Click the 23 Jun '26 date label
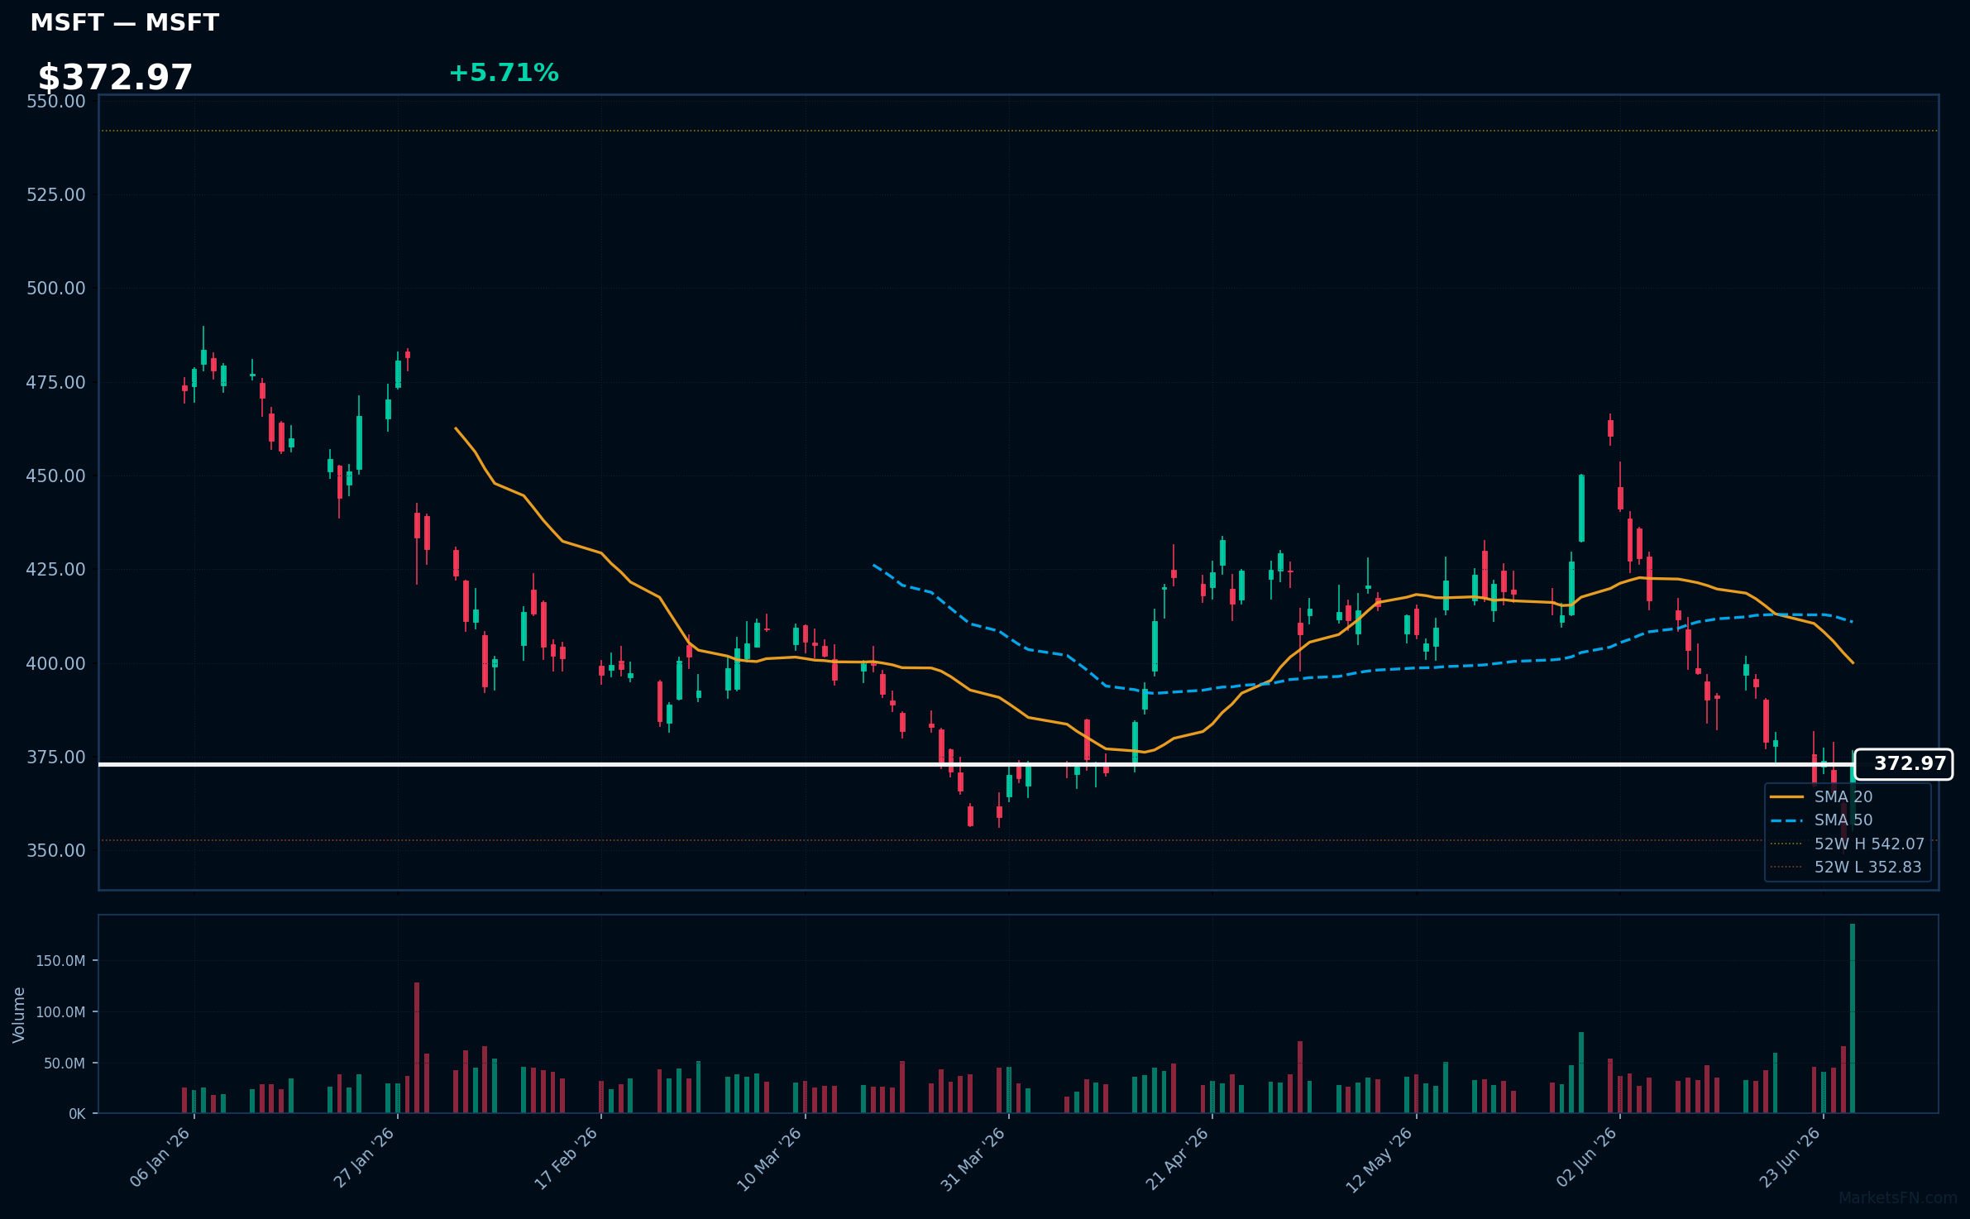Screen dimensions: 1970x1219 click(1791, 1158)
